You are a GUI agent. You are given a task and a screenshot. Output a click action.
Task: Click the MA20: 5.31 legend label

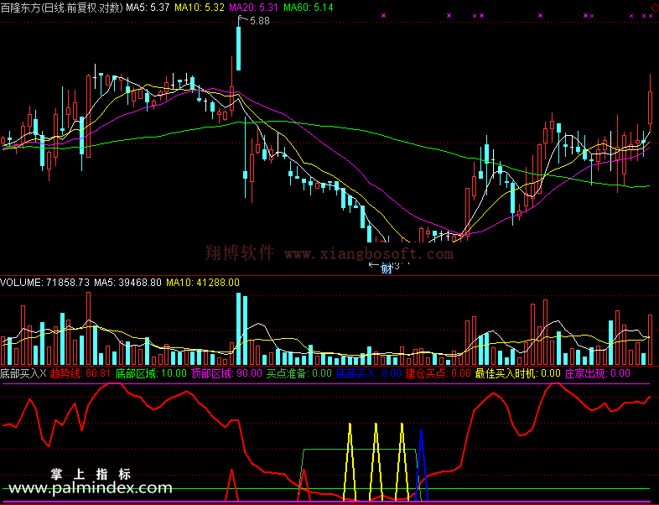pos(253,8)
